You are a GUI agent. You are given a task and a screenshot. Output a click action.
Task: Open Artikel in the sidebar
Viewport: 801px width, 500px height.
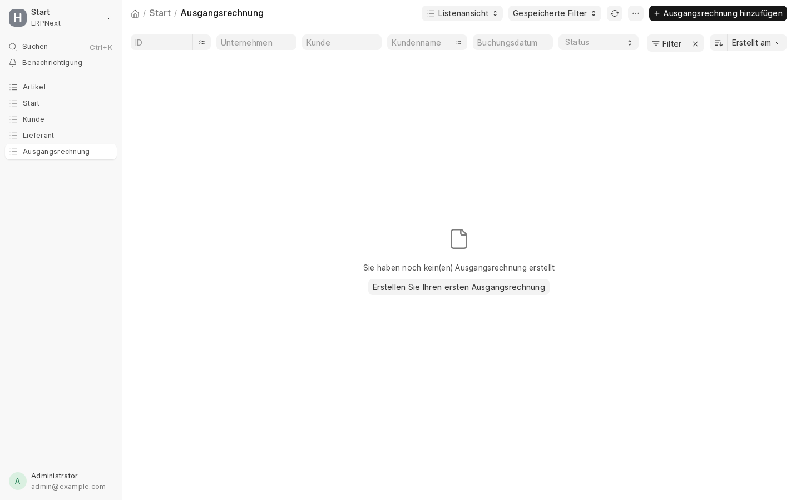[61, 87]
